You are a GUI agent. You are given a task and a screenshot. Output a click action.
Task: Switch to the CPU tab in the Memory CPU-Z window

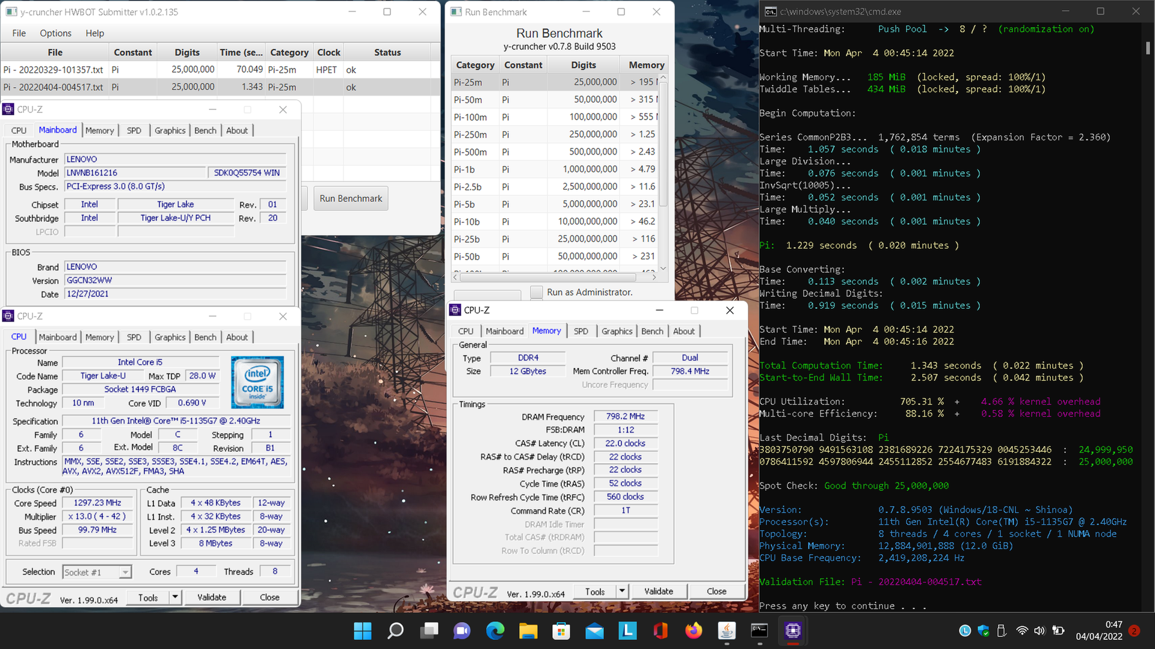coord(466,331)
